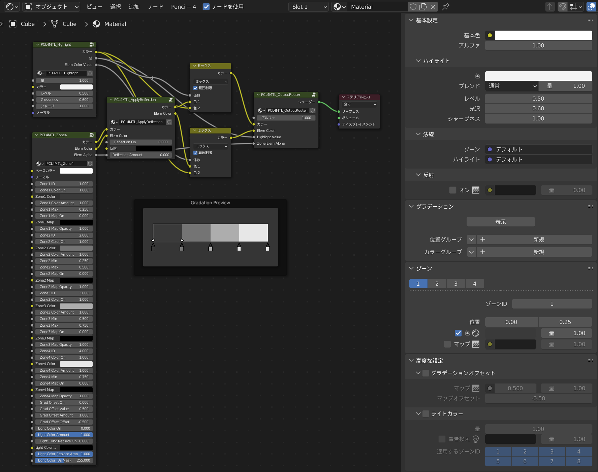The width and height of the screenshot is (598, 472).
Task: Click texture icon next to zone マップ
Action: [476, 344]
